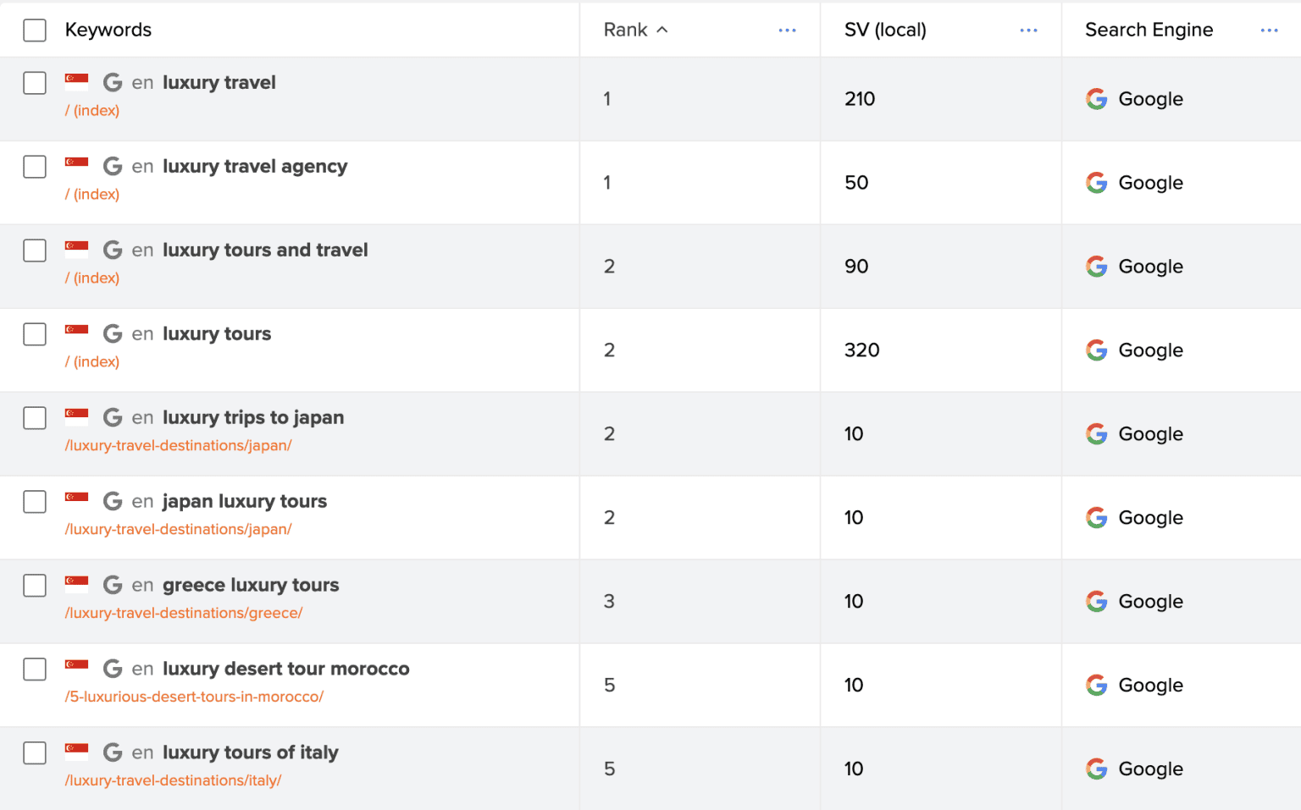Click Singapore flag icon beside luxury travel

click(77, 81)
